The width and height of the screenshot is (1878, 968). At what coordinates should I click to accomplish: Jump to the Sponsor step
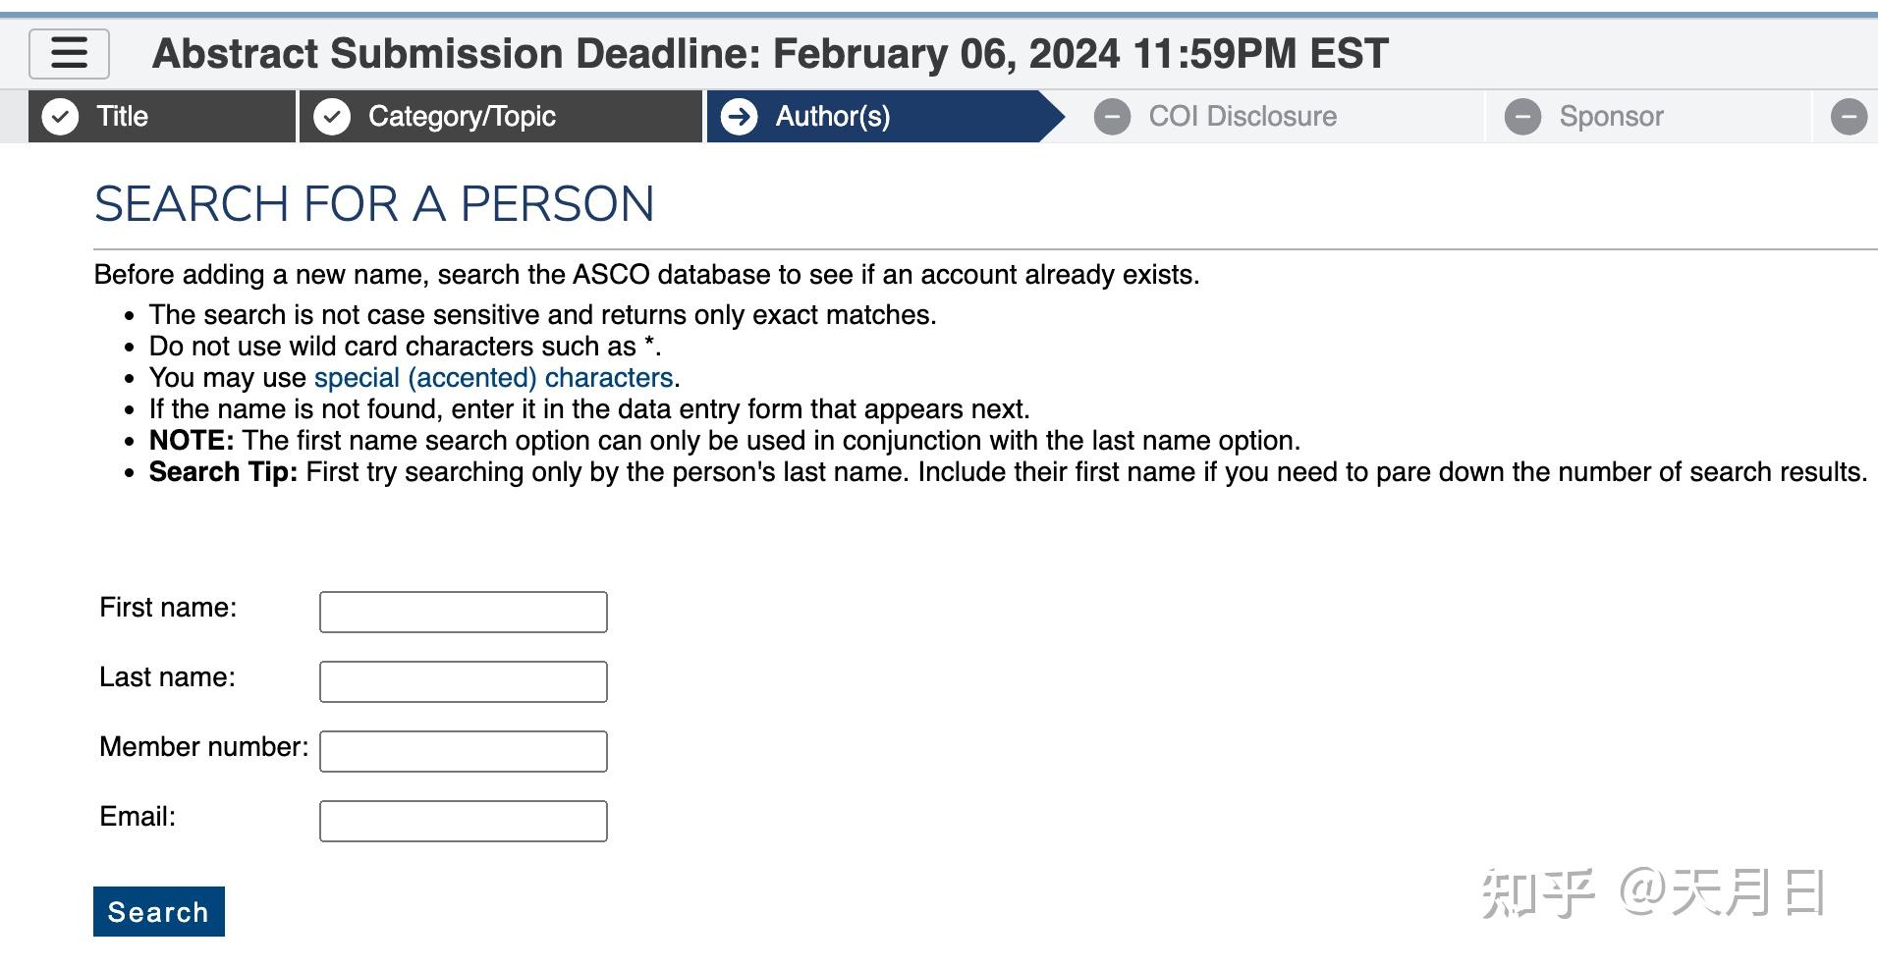[x=1611, y=117]
